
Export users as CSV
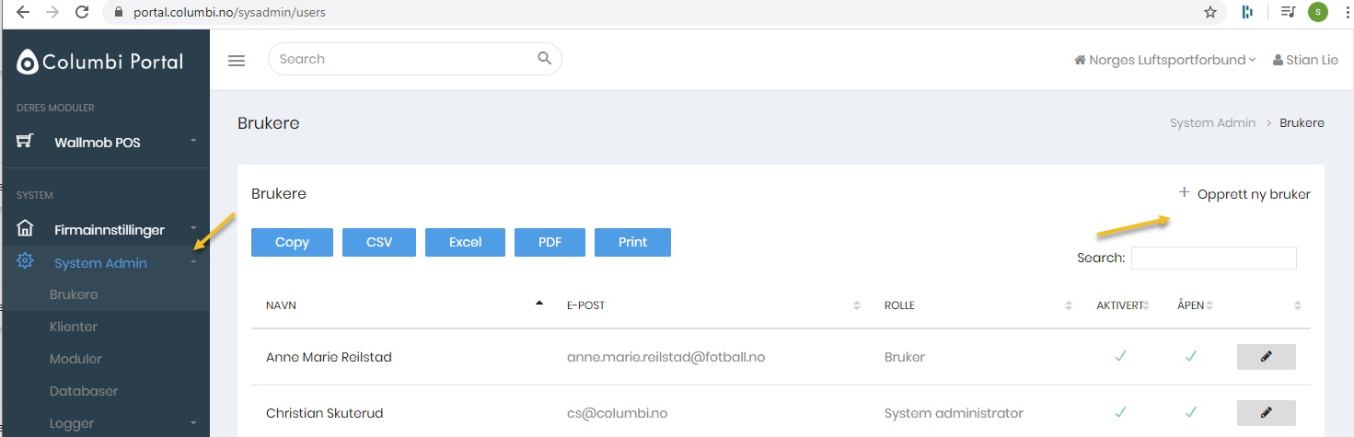pyautogui.click(x=379, y=242)
